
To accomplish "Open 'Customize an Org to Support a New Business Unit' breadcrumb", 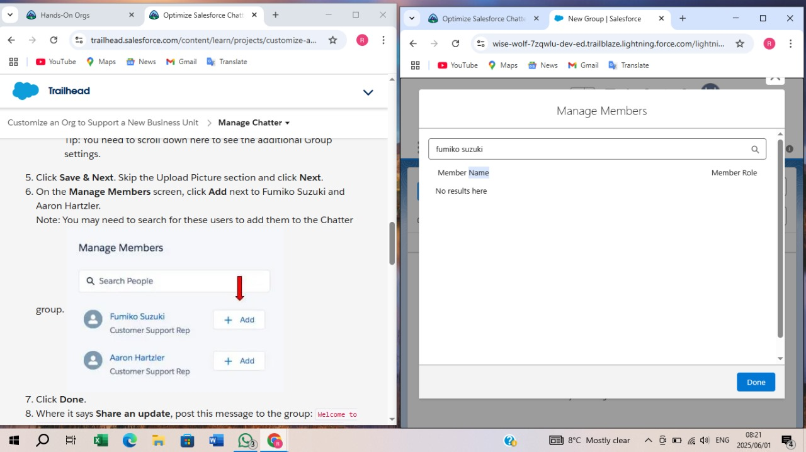I will click(103, 123).
